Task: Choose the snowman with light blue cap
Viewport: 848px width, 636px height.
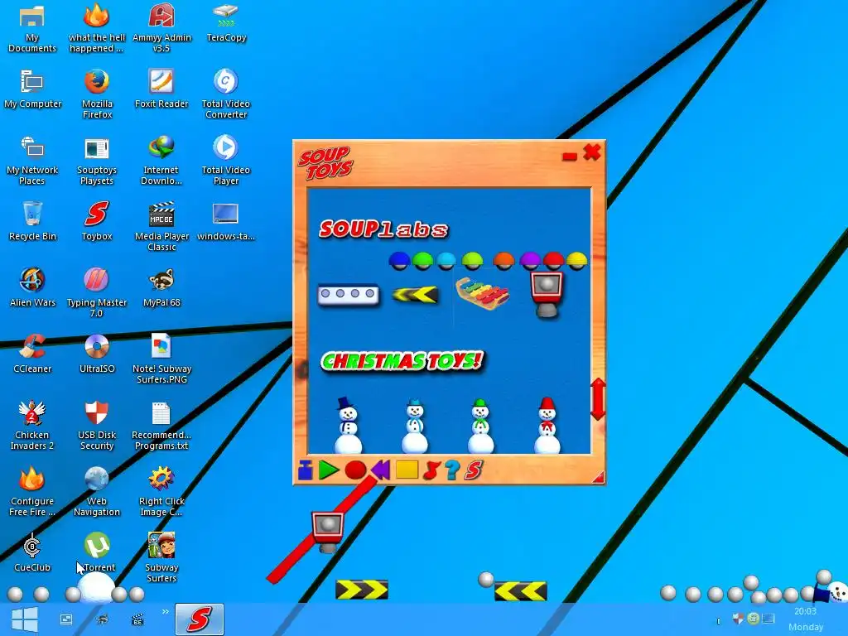Action: coord(415,426)
